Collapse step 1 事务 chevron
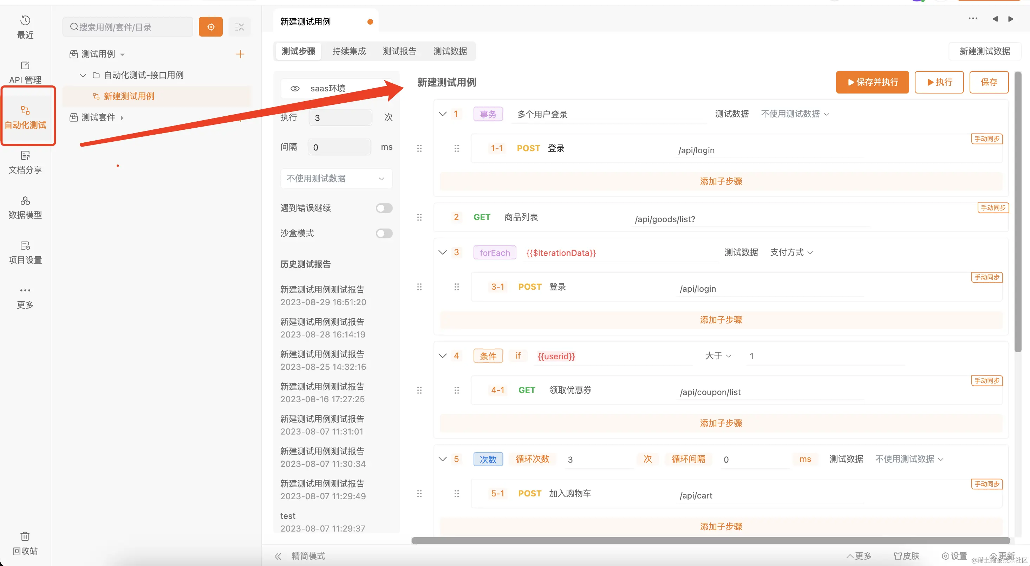1030x566 pixels. [x=442, y=114]
